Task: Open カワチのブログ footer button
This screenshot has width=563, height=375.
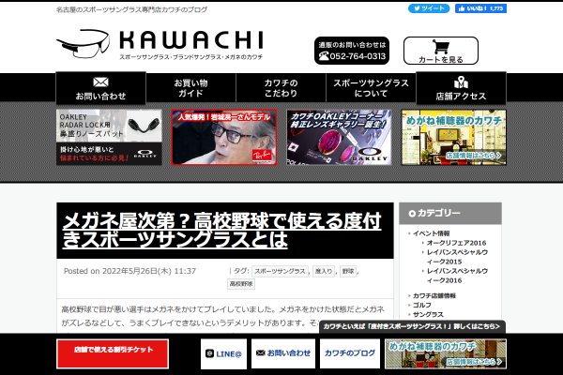Action: coord(350,353)
